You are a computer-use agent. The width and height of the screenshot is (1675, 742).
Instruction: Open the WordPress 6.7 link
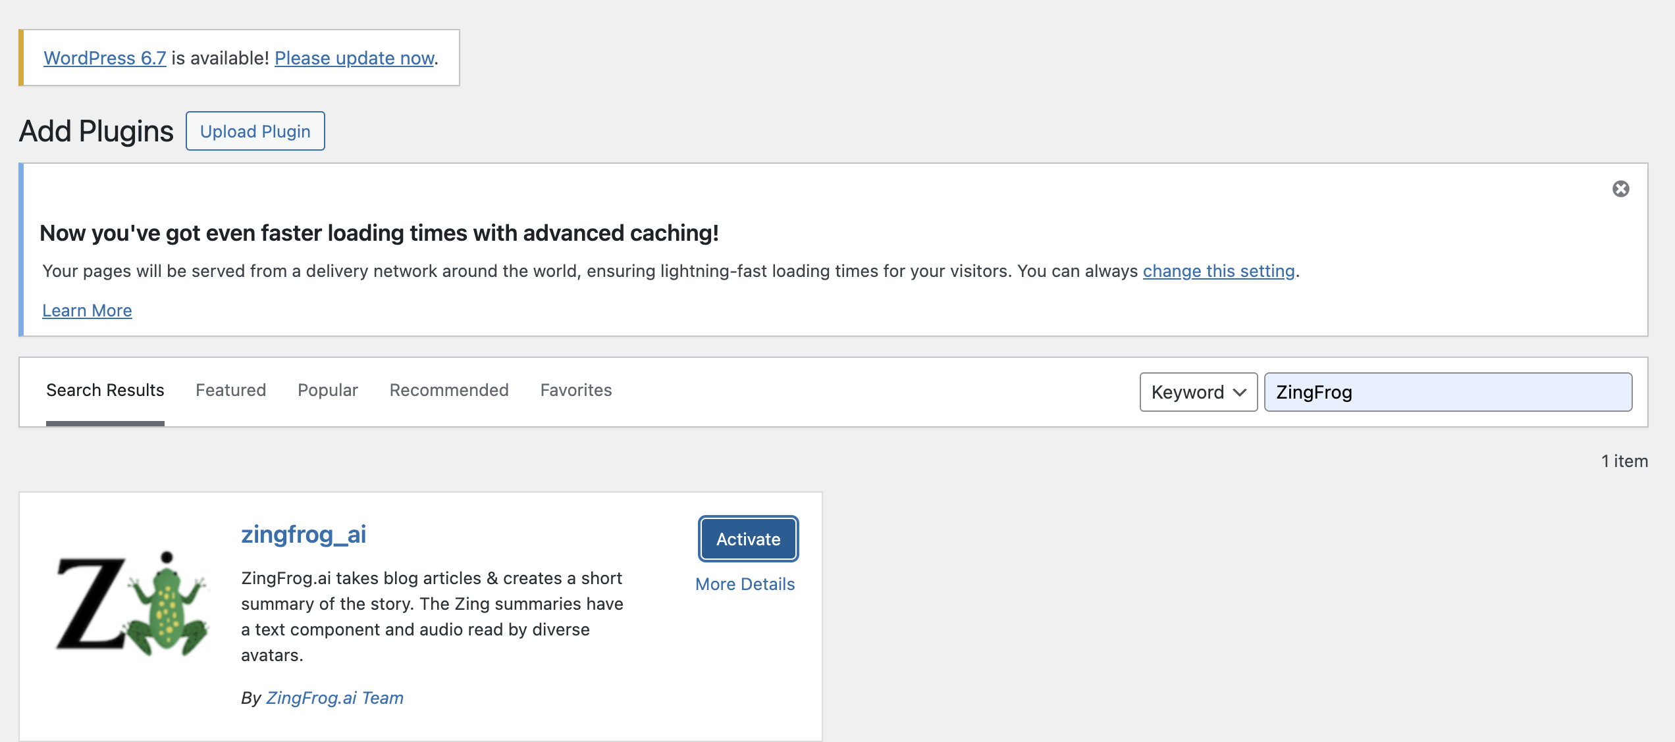tap(105, 58)
